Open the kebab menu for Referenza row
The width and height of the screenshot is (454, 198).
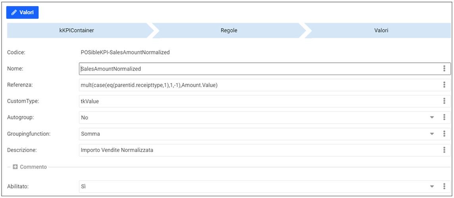(444, 85)
